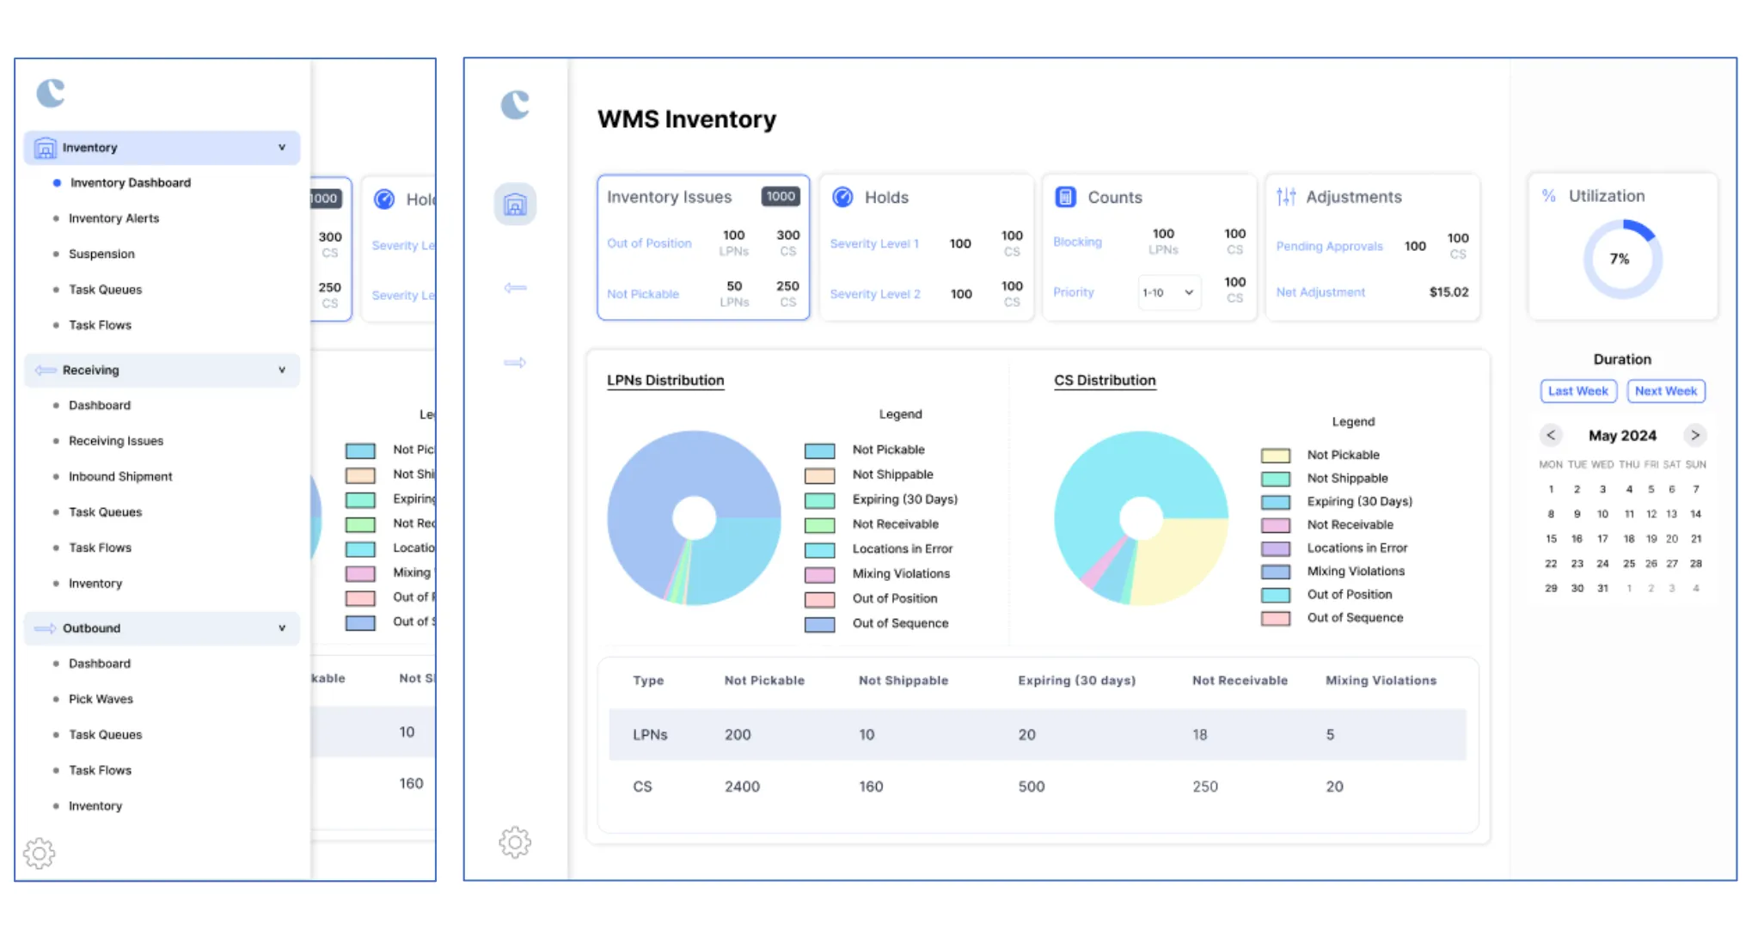Image resolution: width=1764 pixels, height=930 pixels.
Task: Open settings gear in collapsed sidebar
Action: click(515, 842)
